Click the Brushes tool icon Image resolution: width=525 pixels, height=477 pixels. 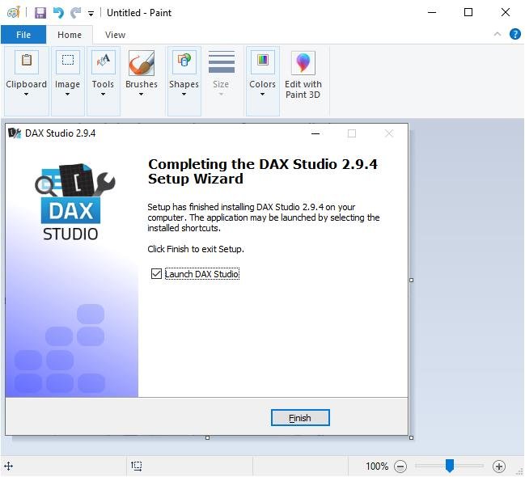pyautogui.click(x=141, y=63)
